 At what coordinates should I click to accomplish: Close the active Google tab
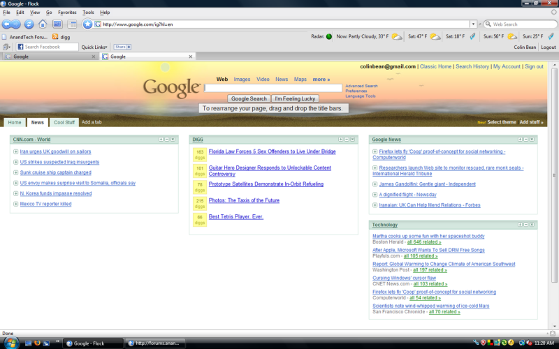tap(190, 57)
